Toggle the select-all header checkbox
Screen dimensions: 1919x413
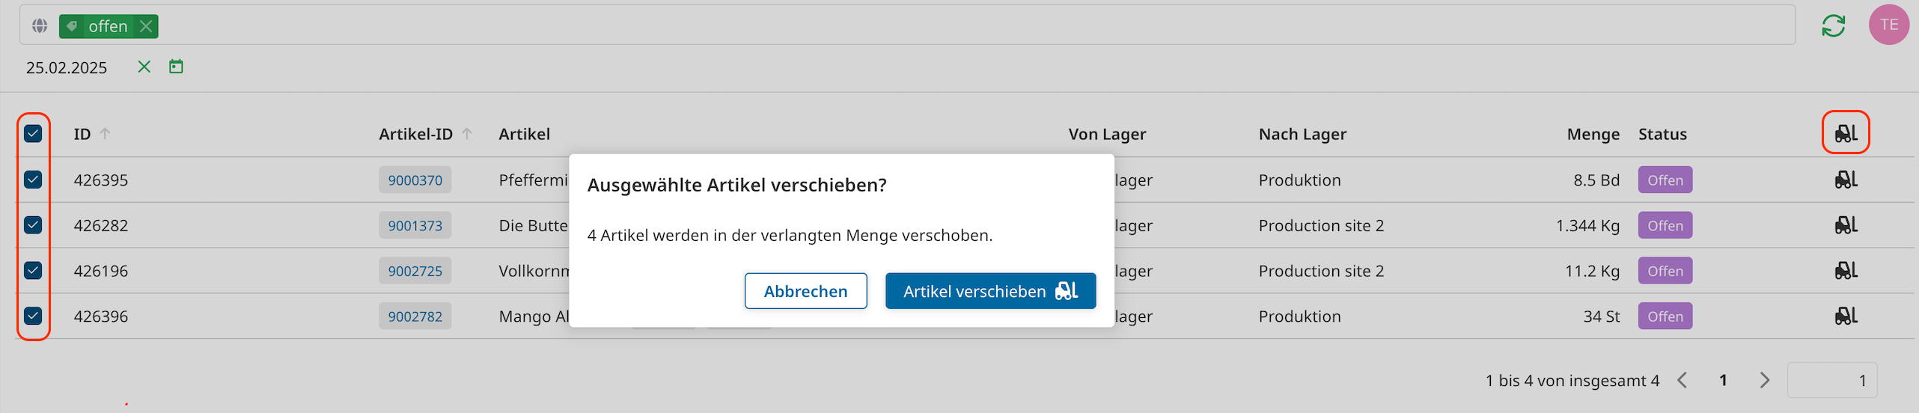(x=33, y=134)
